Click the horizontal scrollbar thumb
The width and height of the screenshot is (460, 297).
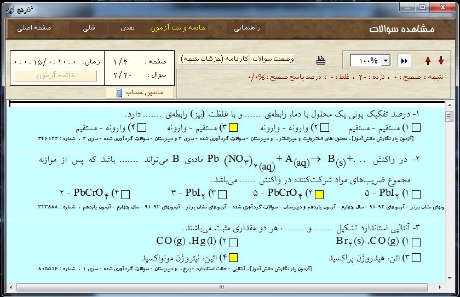(x=221, y=287)
